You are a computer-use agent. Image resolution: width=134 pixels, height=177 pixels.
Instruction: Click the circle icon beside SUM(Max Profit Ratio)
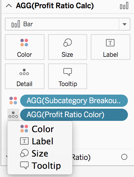pyautogui.click(x=124, y=157)
